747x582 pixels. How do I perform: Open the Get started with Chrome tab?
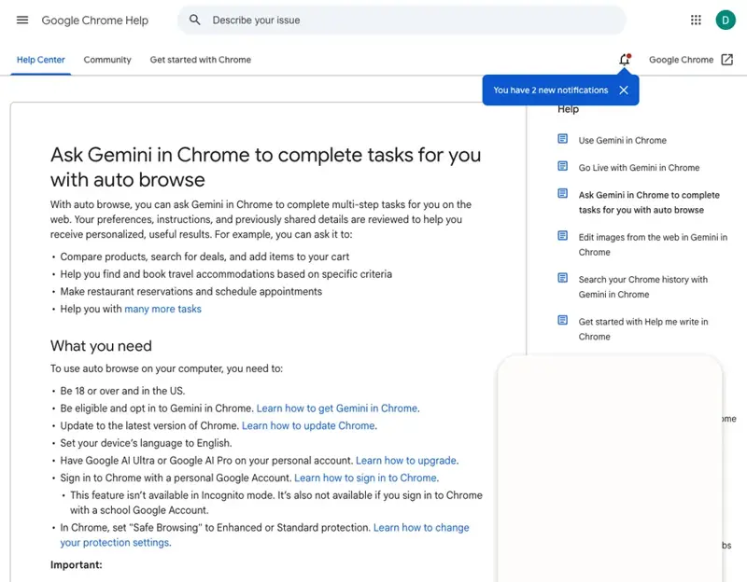(x=201, y=60)
